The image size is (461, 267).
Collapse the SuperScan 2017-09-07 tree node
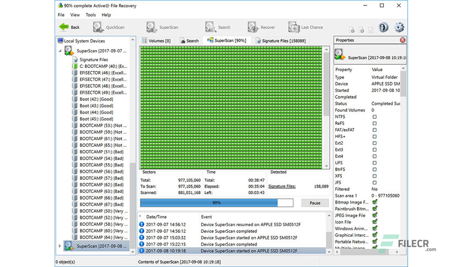coord(60,51)
